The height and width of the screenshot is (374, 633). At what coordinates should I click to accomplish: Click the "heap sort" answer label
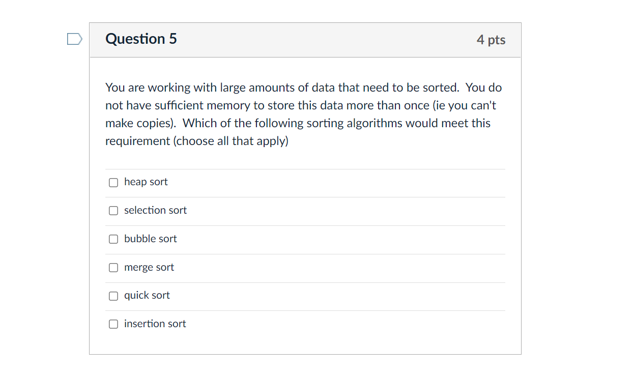point(146,182)
